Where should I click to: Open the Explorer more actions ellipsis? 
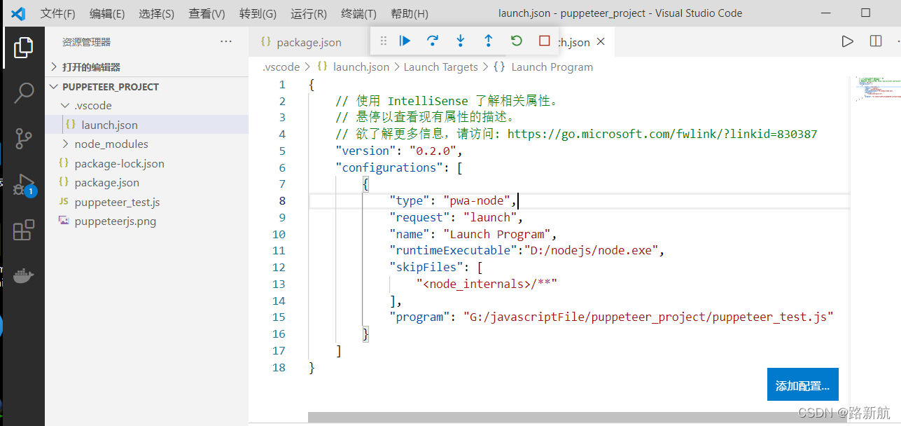(x=226, y=41)
